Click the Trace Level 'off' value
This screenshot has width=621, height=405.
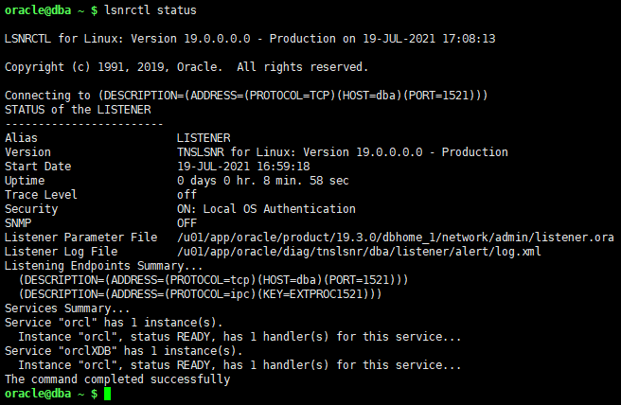[186, 195]
